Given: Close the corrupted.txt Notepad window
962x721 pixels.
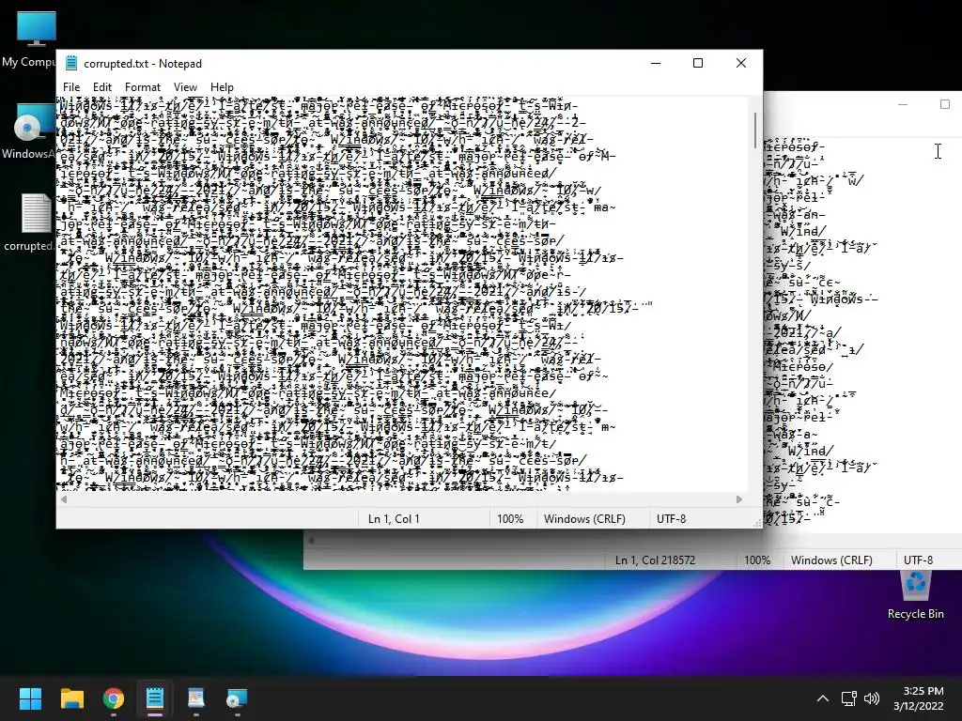Looking at the screenshot, I should 741,63.
